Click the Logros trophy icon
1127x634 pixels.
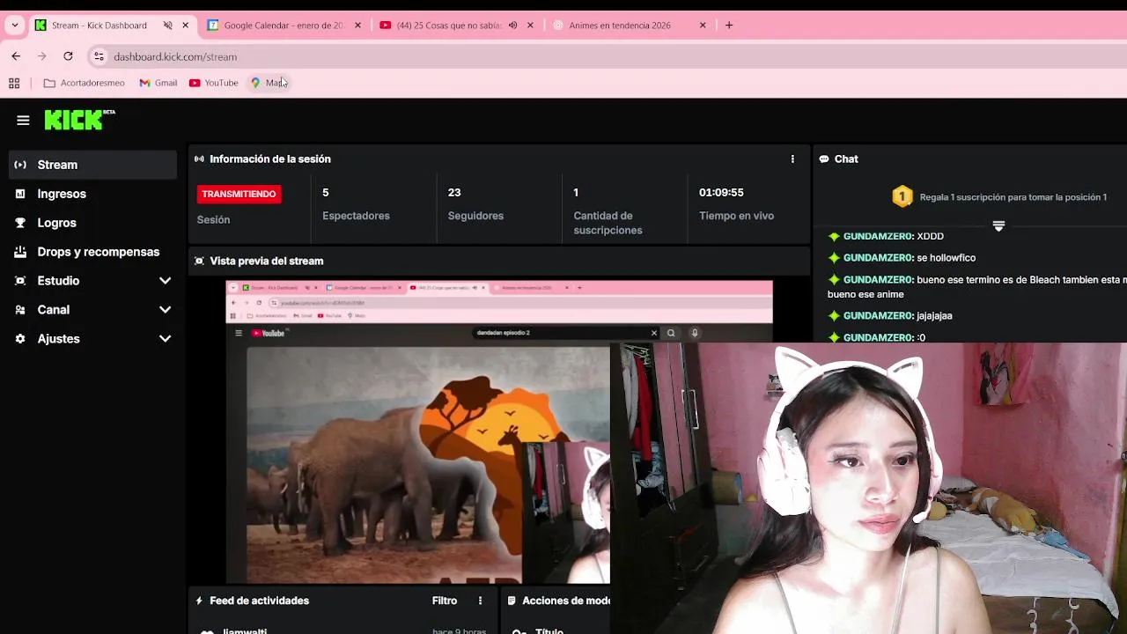click(x=20, y=223)
